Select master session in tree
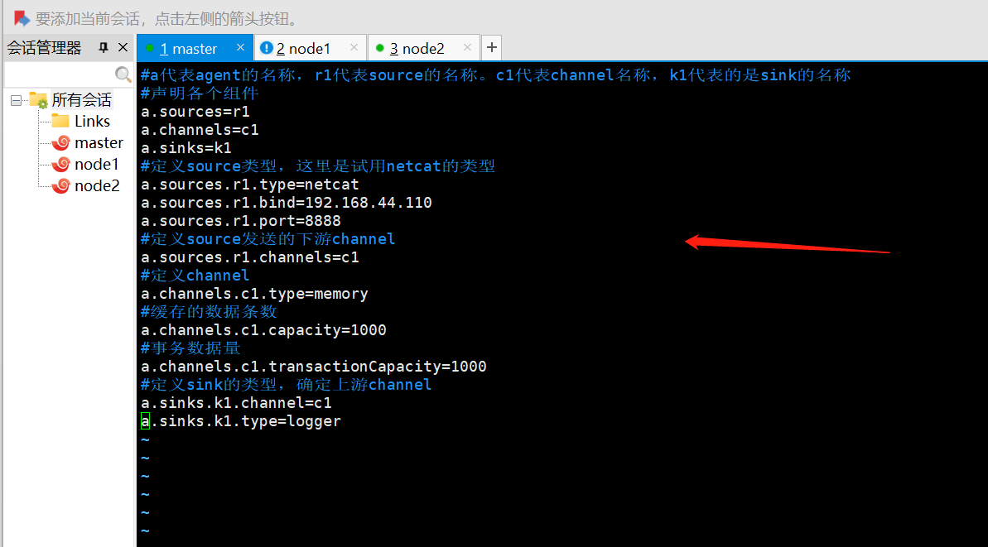The height and width of the screenshot is (547, 988). tap(99, 143)
